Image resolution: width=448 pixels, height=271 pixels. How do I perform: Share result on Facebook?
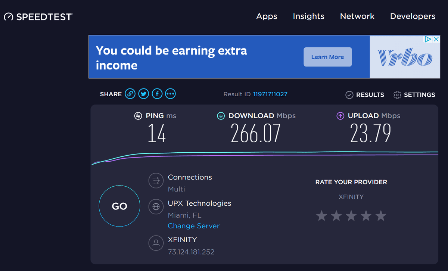click(x=157, y=94)
